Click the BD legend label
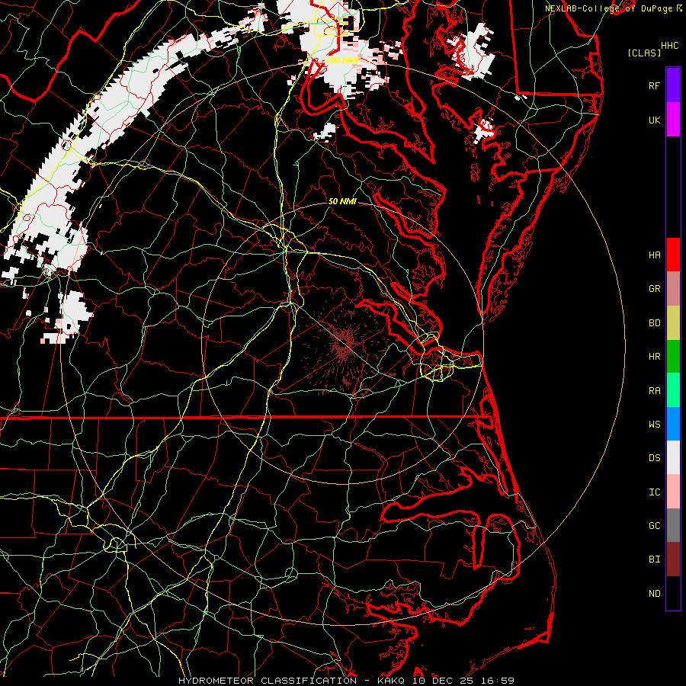Image resolution: width=686 pixels, height=686 pixels. (654, 323)
